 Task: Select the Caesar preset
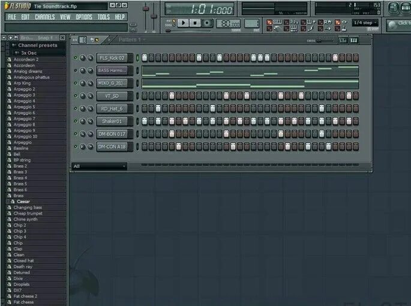click(x=23, y=202)
